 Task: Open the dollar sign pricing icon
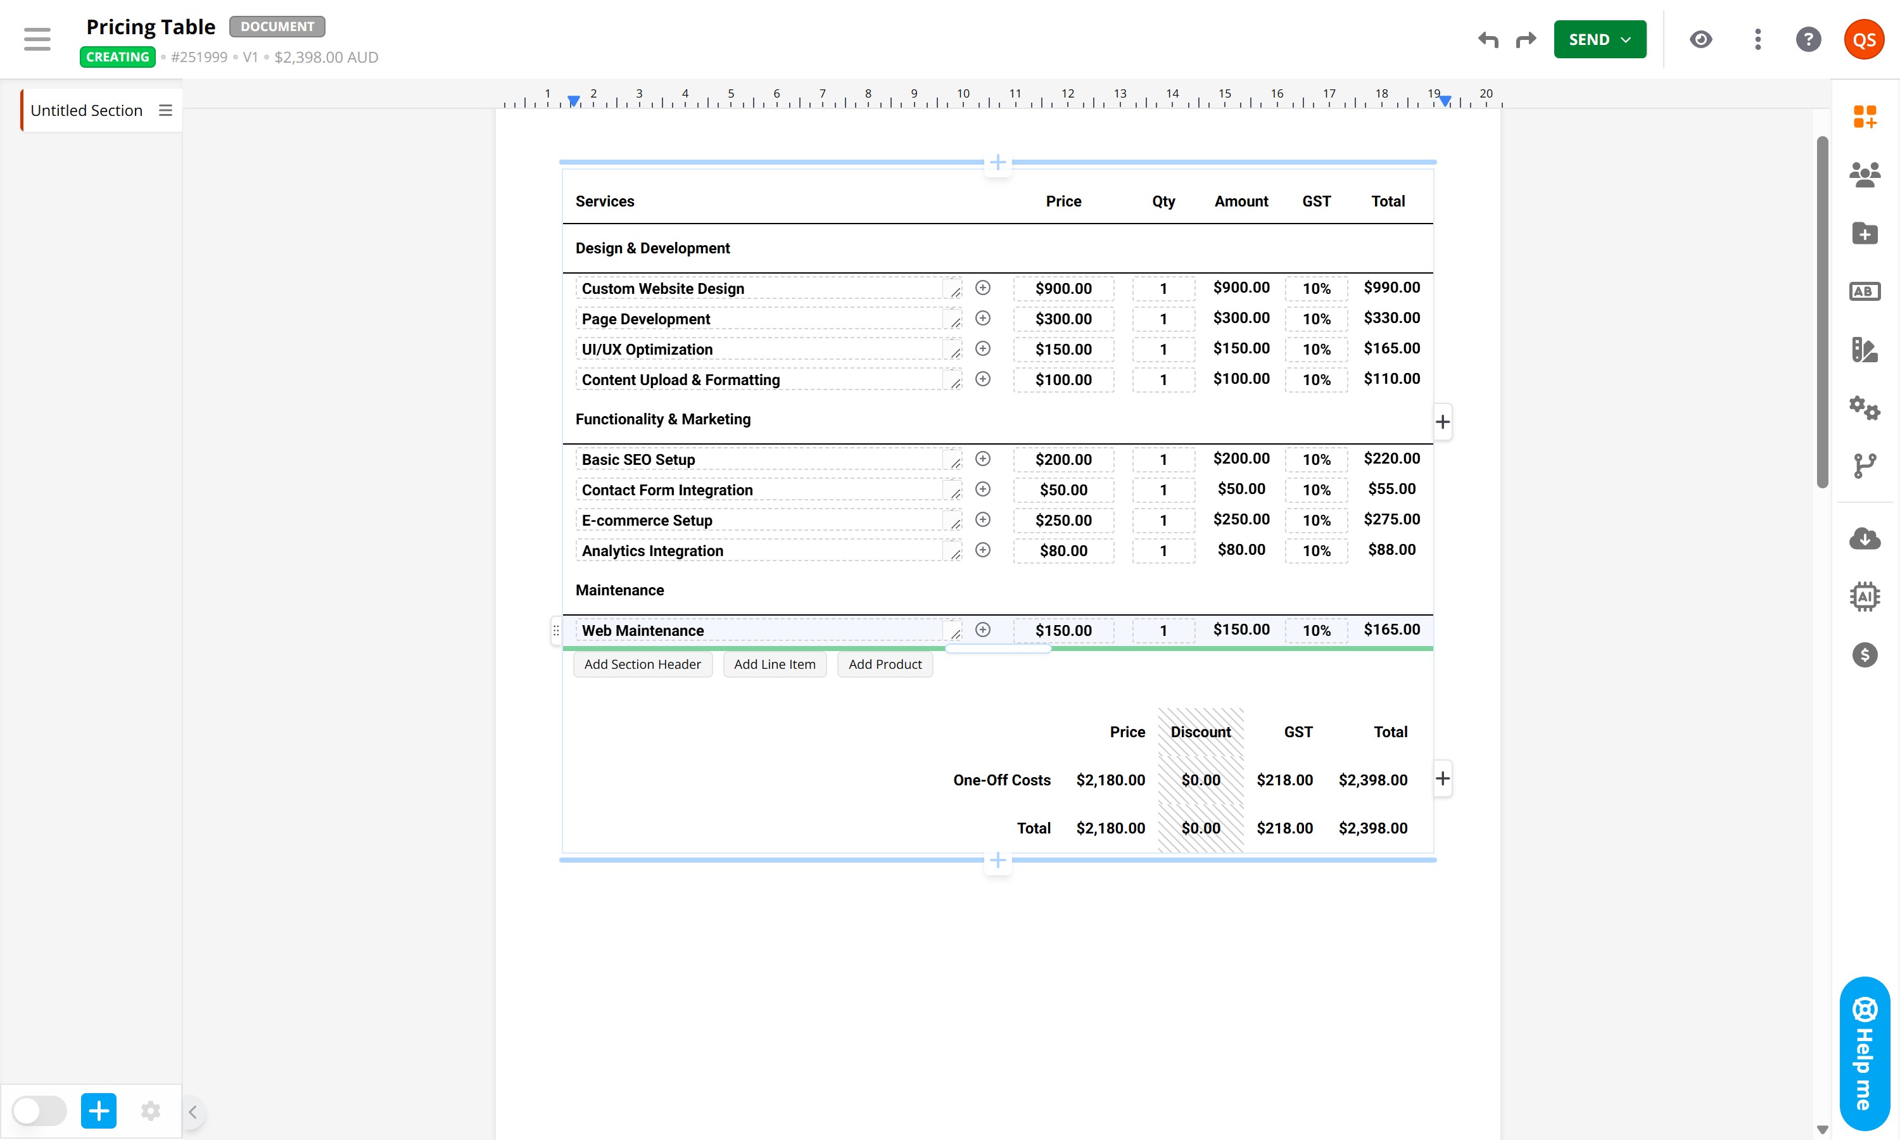click(1864, 654)
